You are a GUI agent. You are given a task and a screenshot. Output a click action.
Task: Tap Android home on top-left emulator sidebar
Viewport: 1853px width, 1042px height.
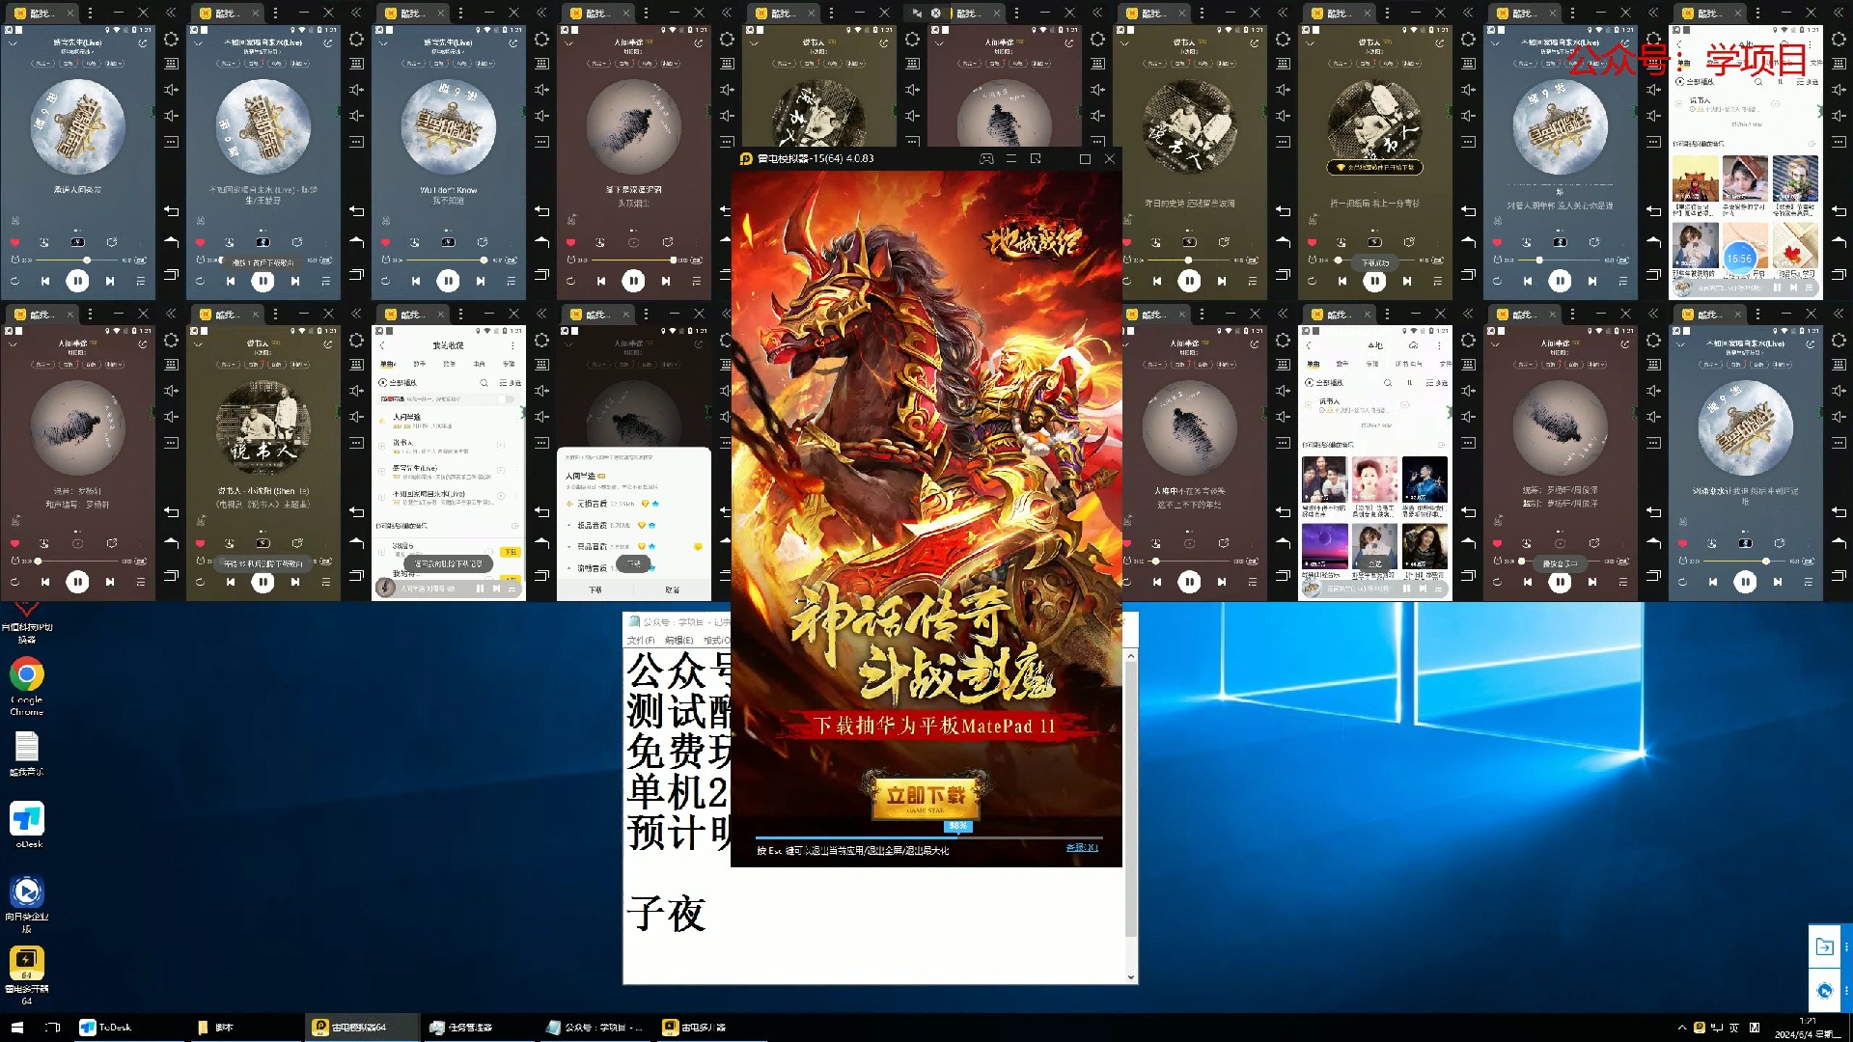pos(171,241)
